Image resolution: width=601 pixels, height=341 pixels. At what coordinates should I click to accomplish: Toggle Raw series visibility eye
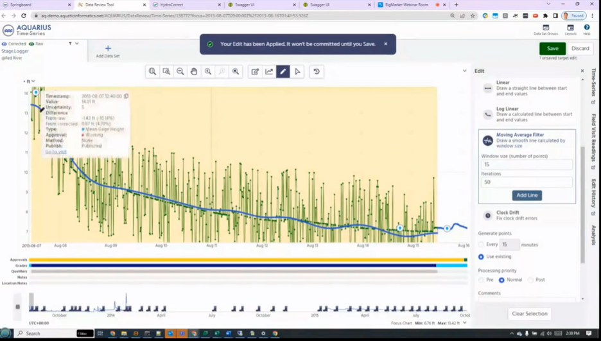pos(31,44)
